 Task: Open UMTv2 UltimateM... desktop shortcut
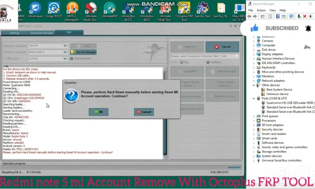(72, 12)
